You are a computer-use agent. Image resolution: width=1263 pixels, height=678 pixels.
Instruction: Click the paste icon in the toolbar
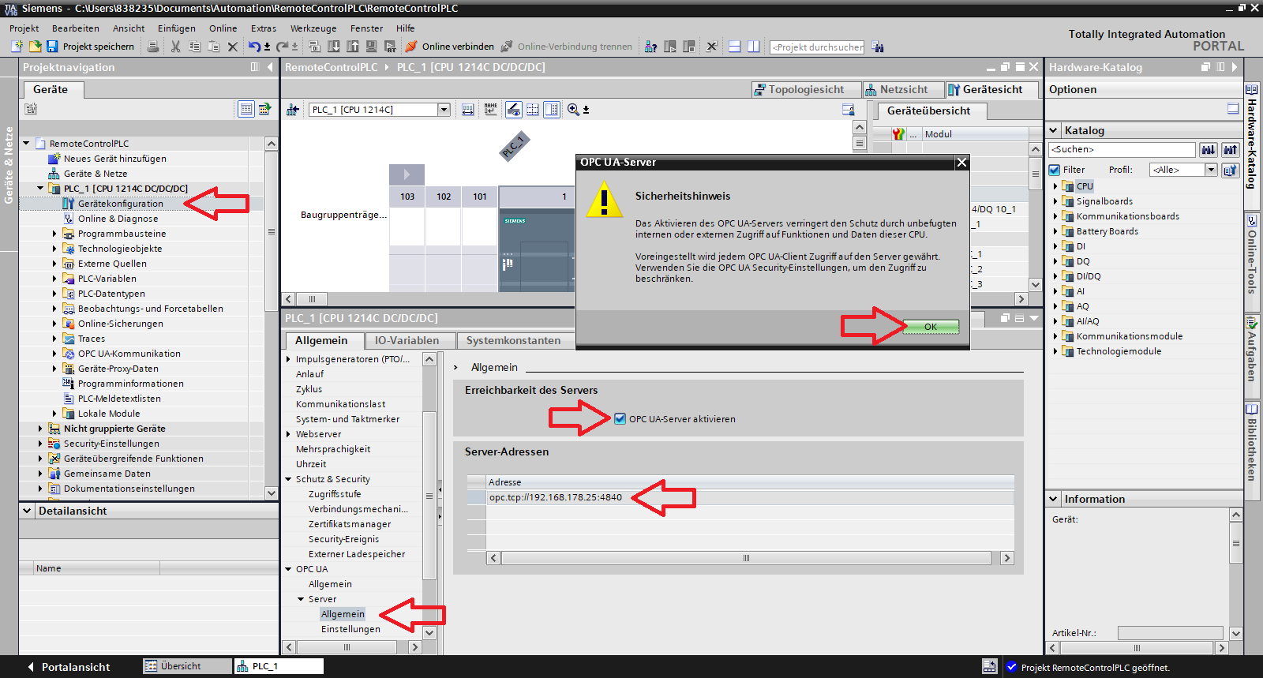click(213, 47)
